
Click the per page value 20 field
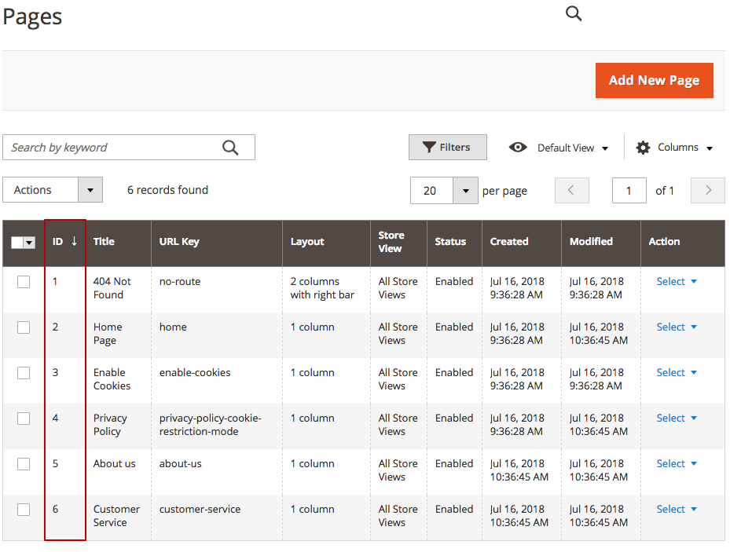[x=431, y=191]
